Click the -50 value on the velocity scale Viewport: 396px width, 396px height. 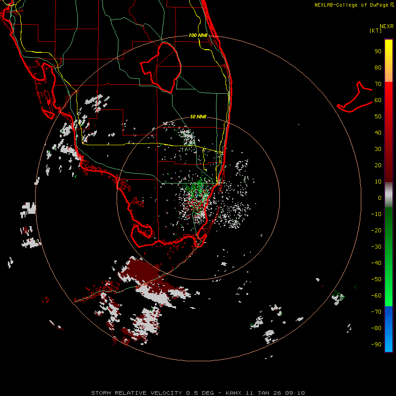[376, 279]
